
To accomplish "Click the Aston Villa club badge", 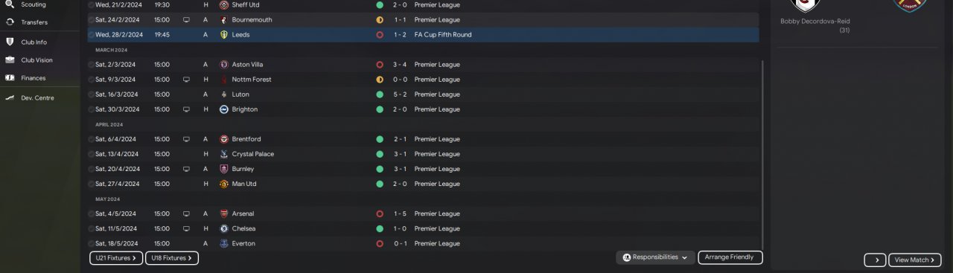I will [224, 65].
